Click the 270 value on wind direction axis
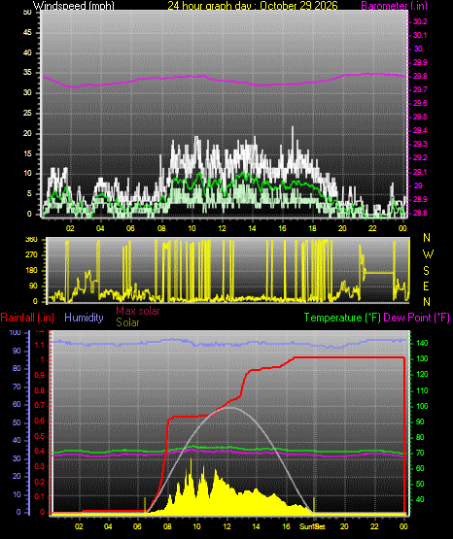Image resolution: width=453 pixels, height=539 pixels. tap(31, 255)
